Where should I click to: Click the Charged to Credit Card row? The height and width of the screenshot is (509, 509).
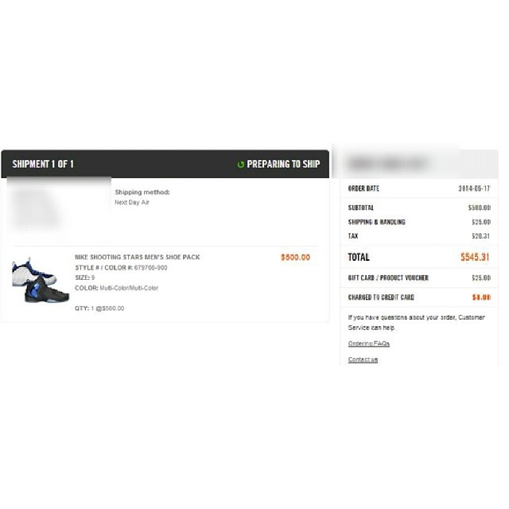(419, 297)
